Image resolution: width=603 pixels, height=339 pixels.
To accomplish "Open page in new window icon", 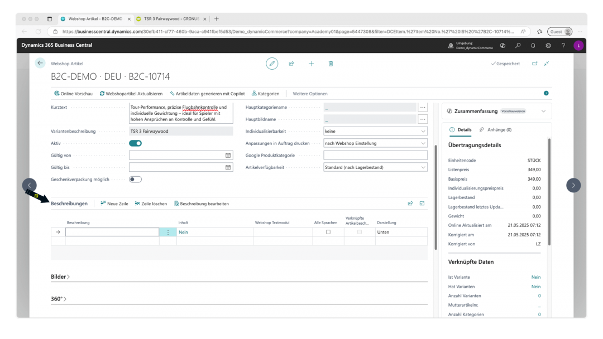I will pos(534,64).
